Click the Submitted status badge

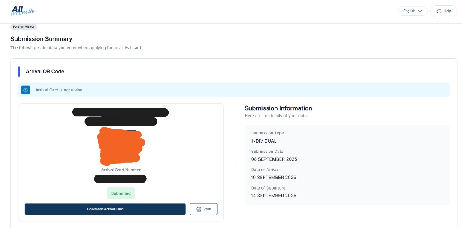pyautogui.click(x=121, y=193)
